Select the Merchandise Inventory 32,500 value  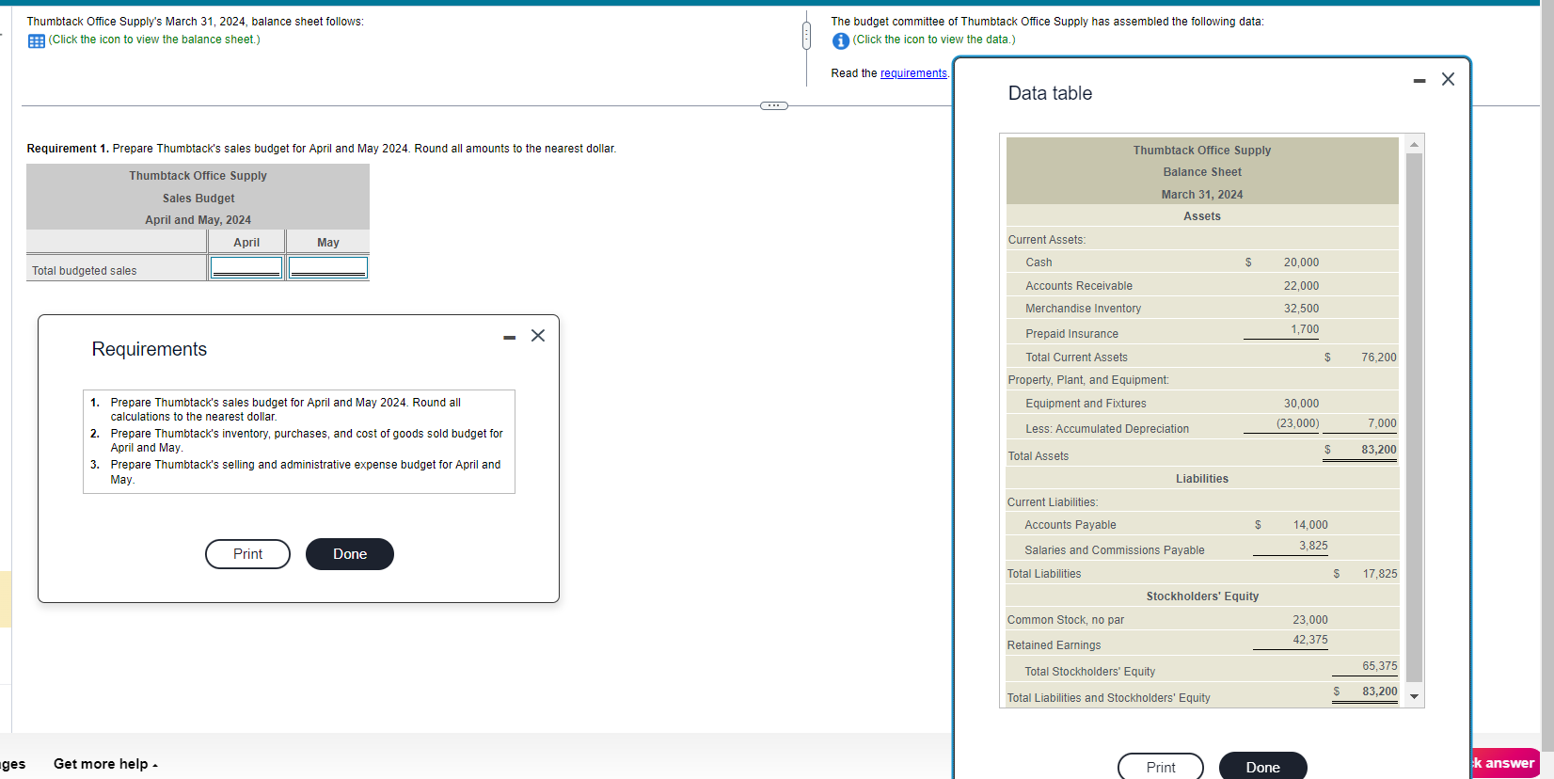tap(1301, 309)
